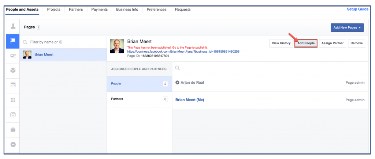Viewport: 375px width, 159px height.
Task: Open the Business Info tab
Action: click(x=127, y=10)
